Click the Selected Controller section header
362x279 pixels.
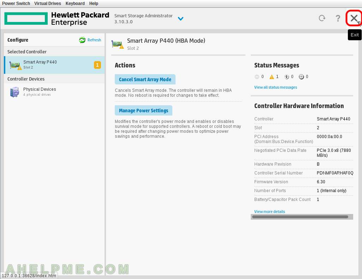[x=54, y=52]
